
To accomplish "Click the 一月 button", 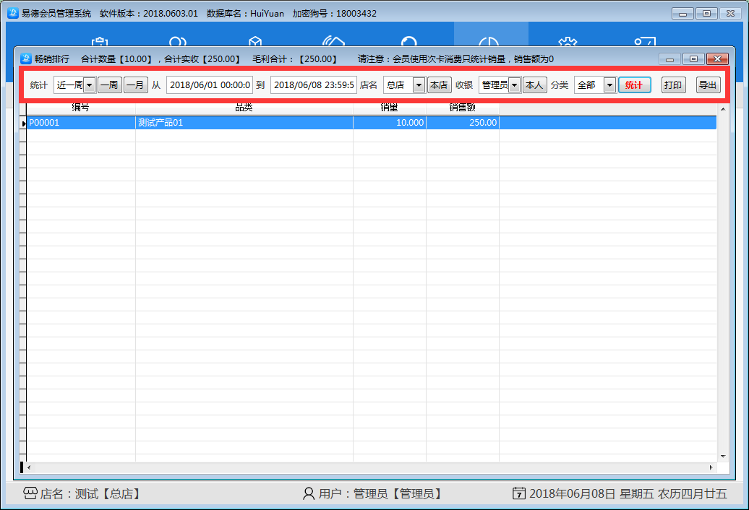I will [136, 85].
